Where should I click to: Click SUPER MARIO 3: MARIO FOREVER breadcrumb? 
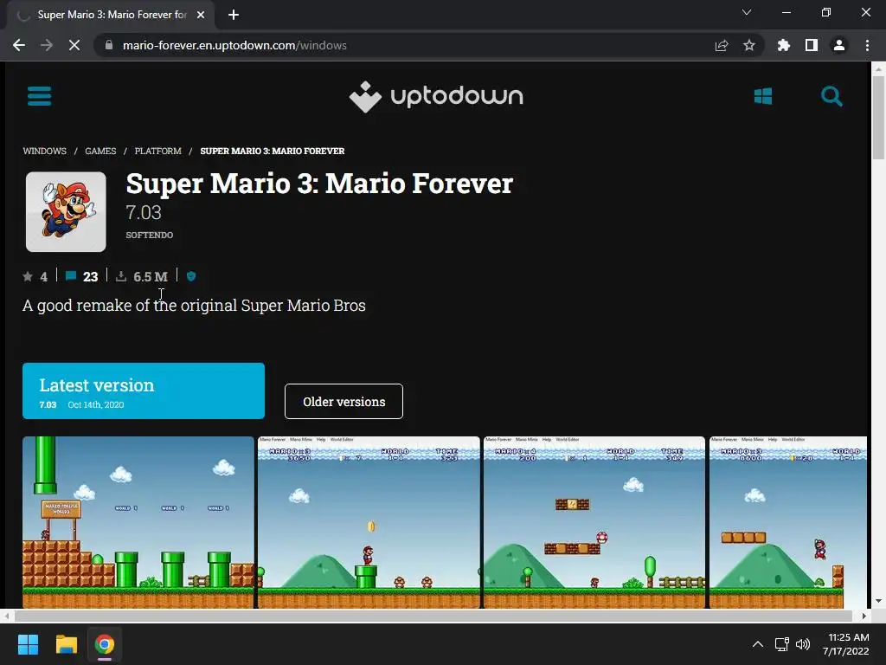click(273, 151)
